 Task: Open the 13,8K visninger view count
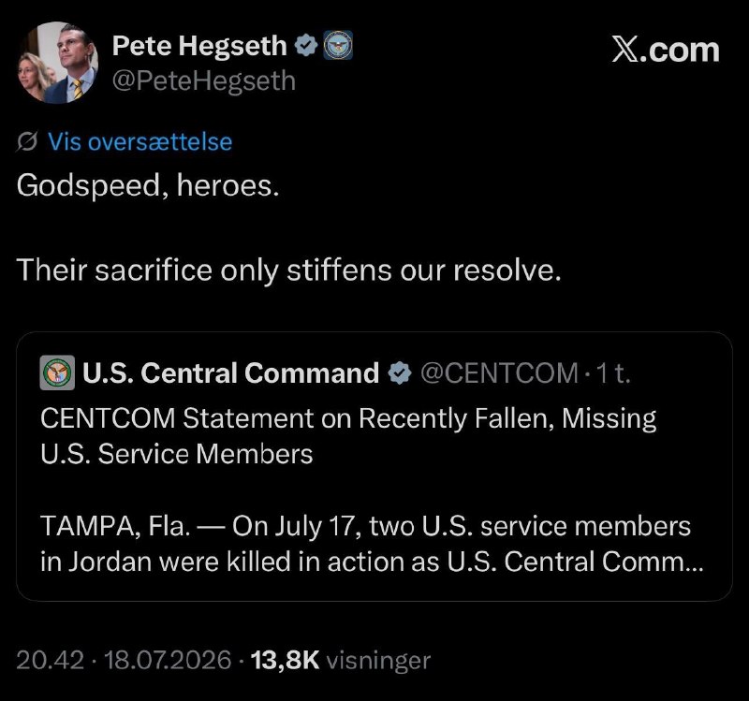[x=340, y=661]
